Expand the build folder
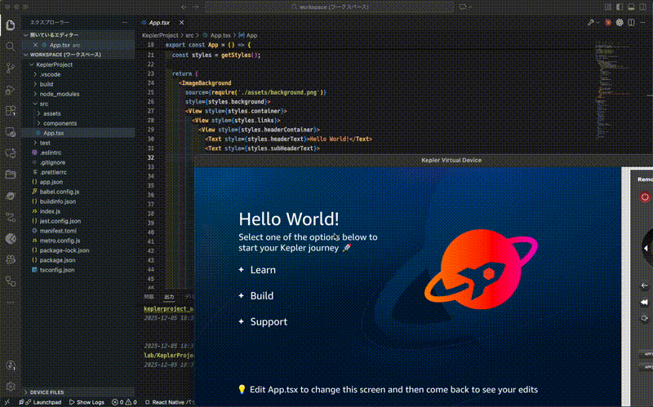The image size is (653, 407). point(78,84)
